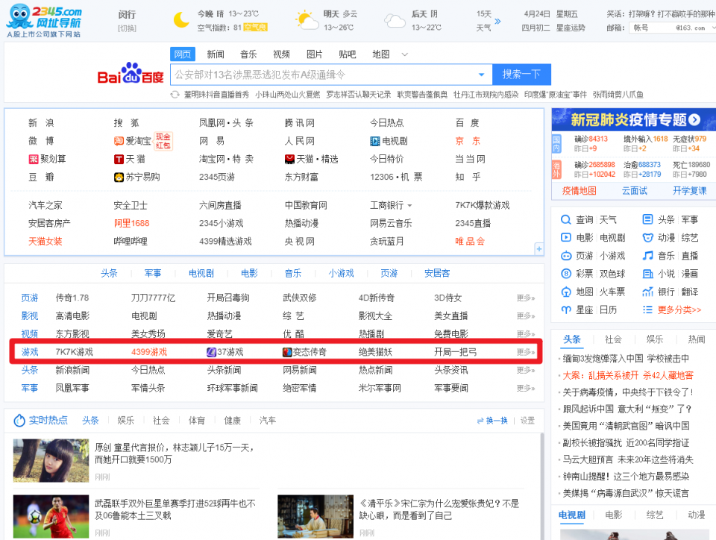
Task: Click the game controller icon beside 页游
Action: [x=566, y=256]
